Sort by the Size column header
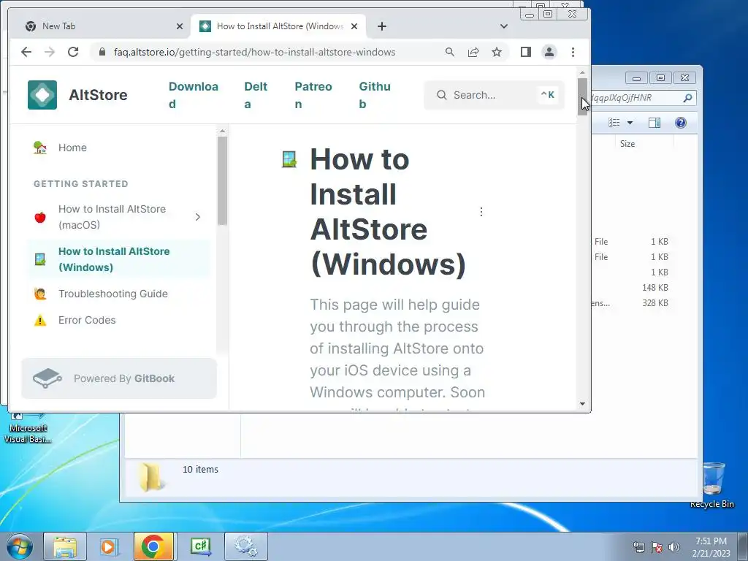 pyautogui.click(x=627, y=144)
